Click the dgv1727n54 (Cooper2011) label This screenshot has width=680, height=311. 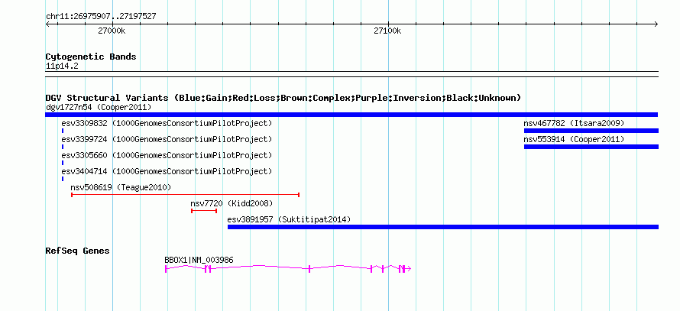pyautogui.click(x=99, y=107)
